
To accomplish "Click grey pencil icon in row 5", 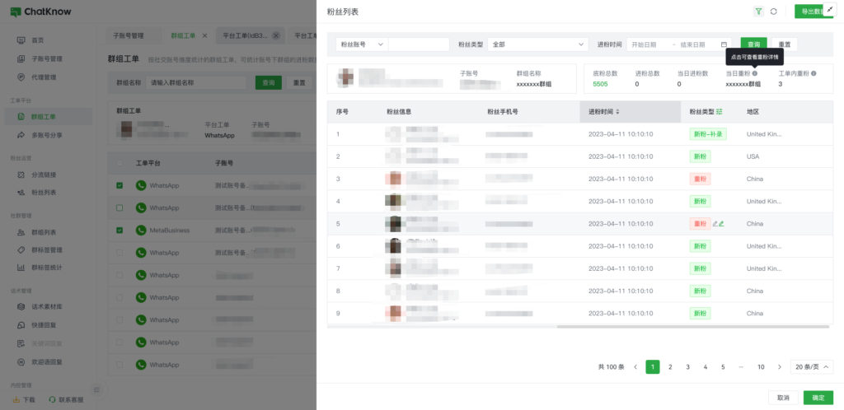I will coord(715,224).
